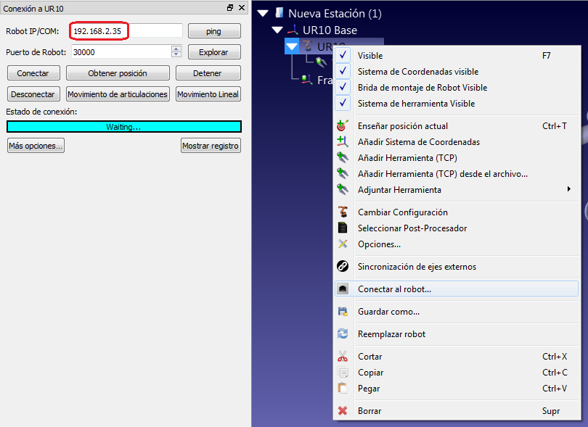Open the Adjuntar Herramienta submenu arrow
This screenshot has height=427, width=588.
(x=569, y=189)
